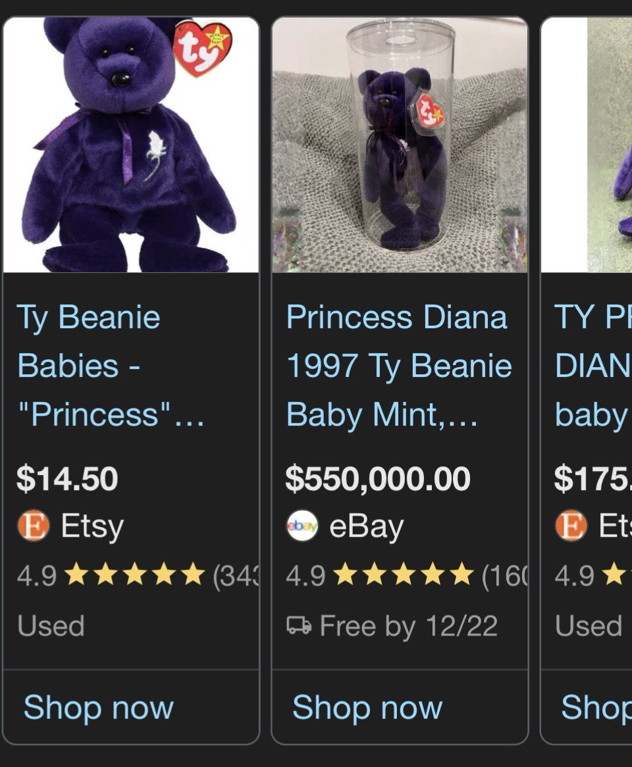The width and height of the screenshot is (632, 767).
Task: Click Shop now on the third listing
Action: tap(594, 708)
